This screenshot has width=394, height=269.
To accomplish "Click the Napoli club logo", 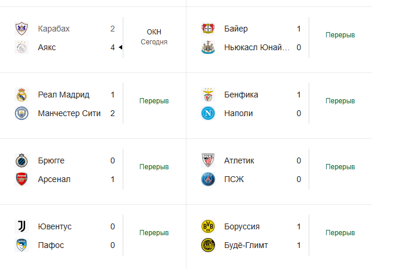I will 208,113.
